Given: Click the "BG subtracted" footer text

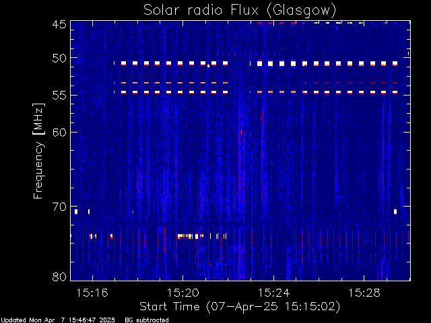Looking at the screenshot, I should pos(147,320).
